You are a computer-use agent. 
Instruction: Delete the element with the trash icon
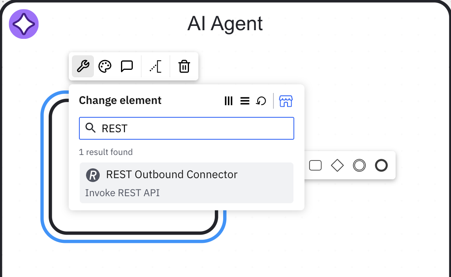(x=184, y=66)
